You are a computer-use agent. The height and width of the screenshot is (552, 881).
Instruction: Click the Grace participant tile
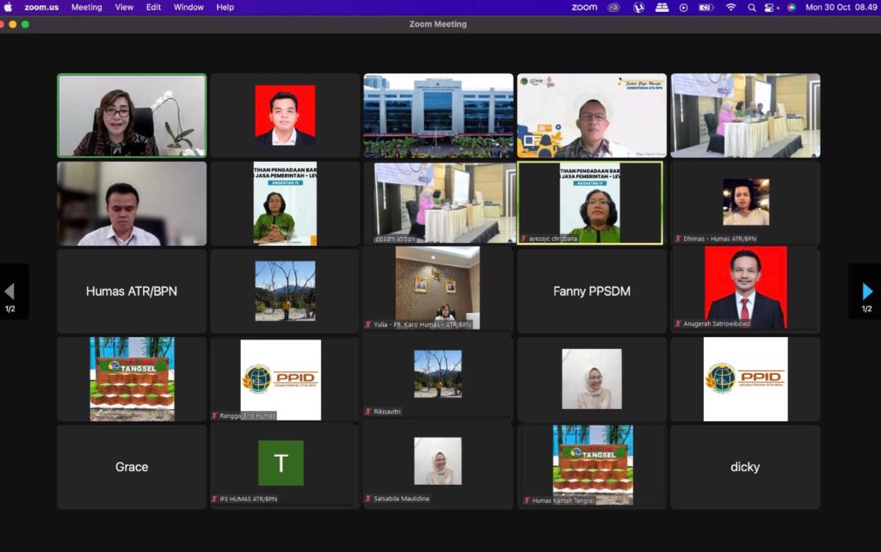pos(132,466)
